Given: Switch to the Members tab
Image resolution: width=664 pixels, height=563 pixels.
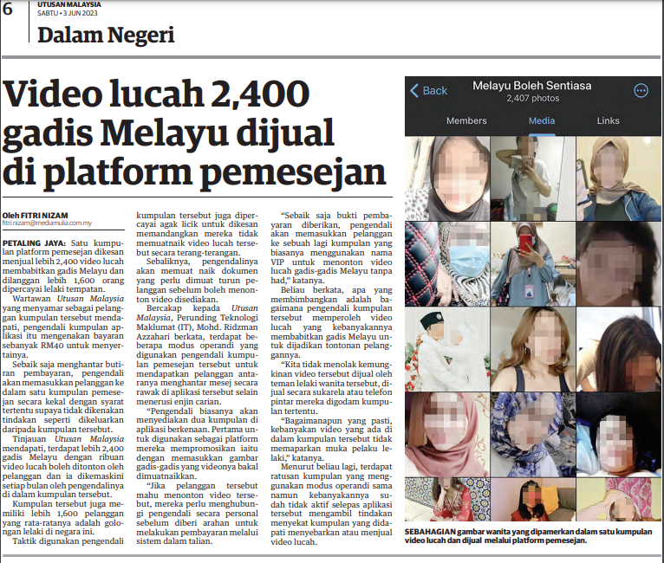Looking at the screenshot, I should point(466,121).
